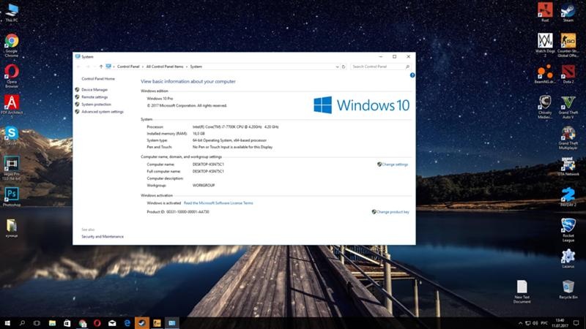This screenshot has width=586, height=329.
Task: Open File Explorer from the taskbar
Action: pos(52,323)
